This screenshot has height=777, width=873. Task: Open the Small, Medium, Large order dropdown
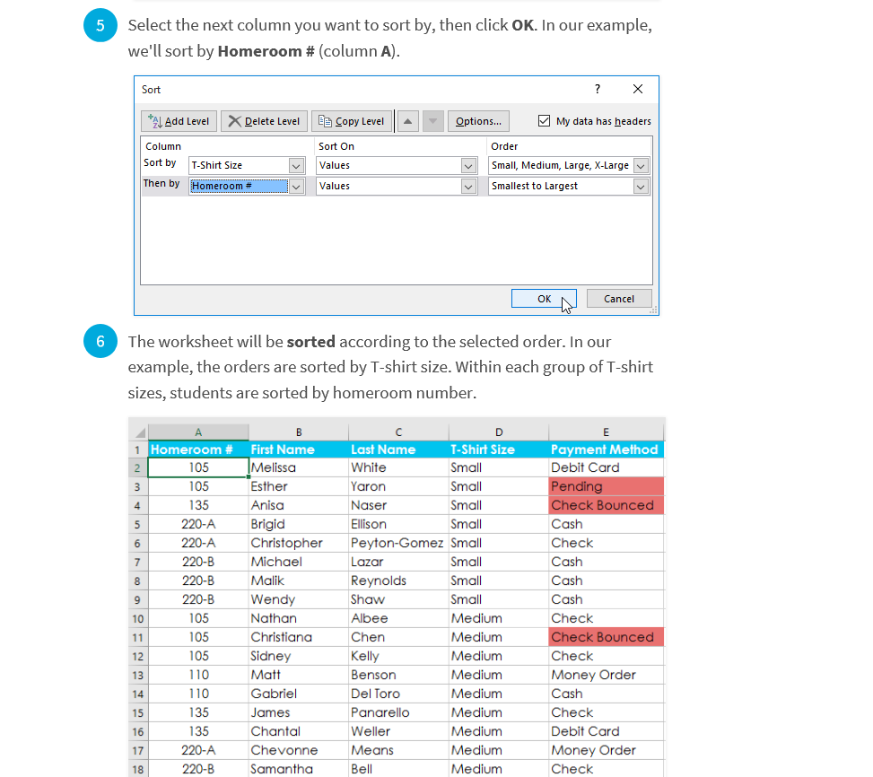click(641, 166)
